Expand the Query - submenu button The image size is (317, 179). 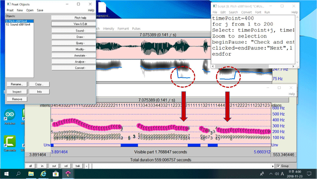pos(73,43)
